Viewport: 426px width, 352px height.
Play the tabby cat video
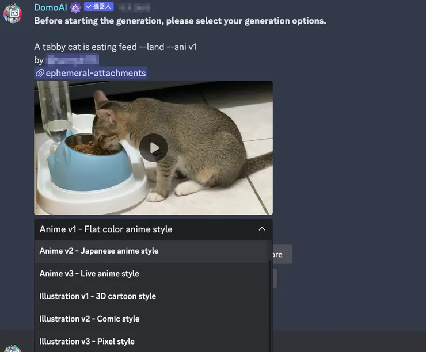click(x=153, y=148)
